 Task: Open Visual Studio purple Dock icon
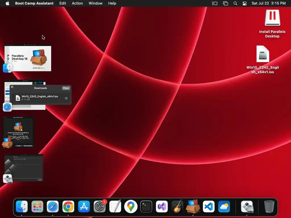tap(162, 206)
